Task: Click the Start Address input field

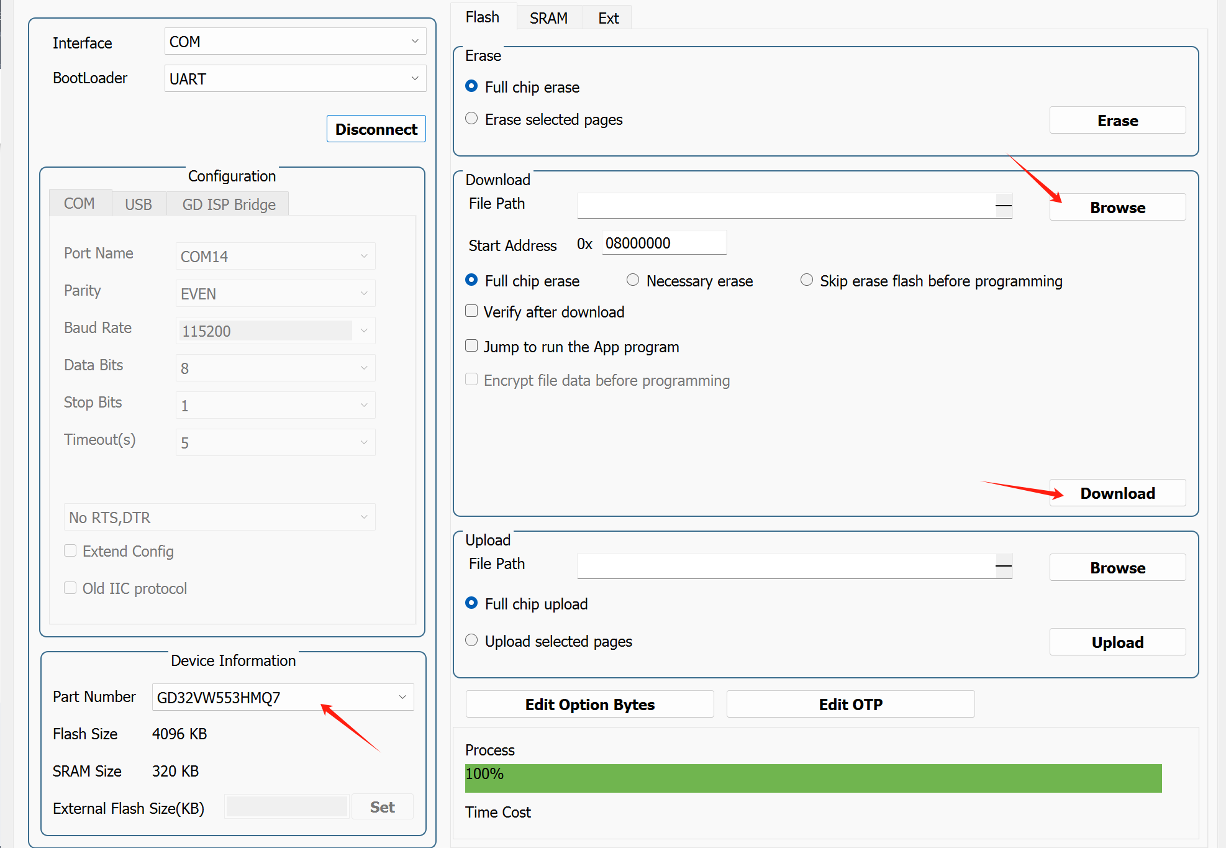Action: [663, 243]
